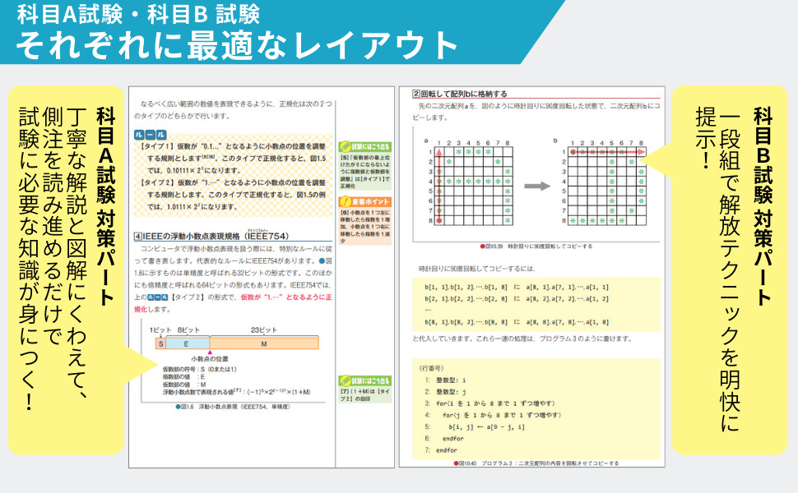Click grid a in the rotation figure
Screen dimensions: 798x493
tap(473, 186)
